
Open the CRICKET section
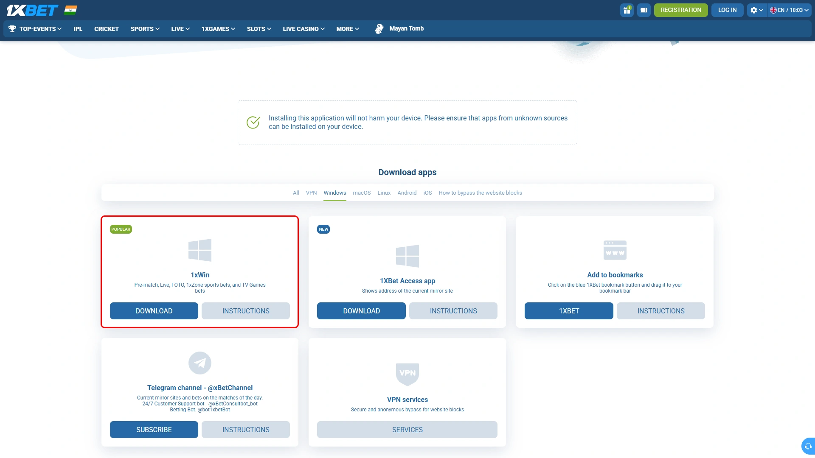point(107,29)
